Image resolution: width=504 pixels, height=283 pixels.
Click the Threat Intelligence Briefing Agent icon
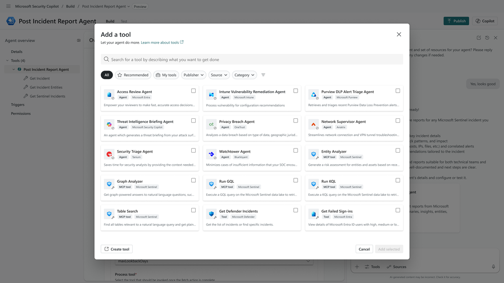(109, 124)
